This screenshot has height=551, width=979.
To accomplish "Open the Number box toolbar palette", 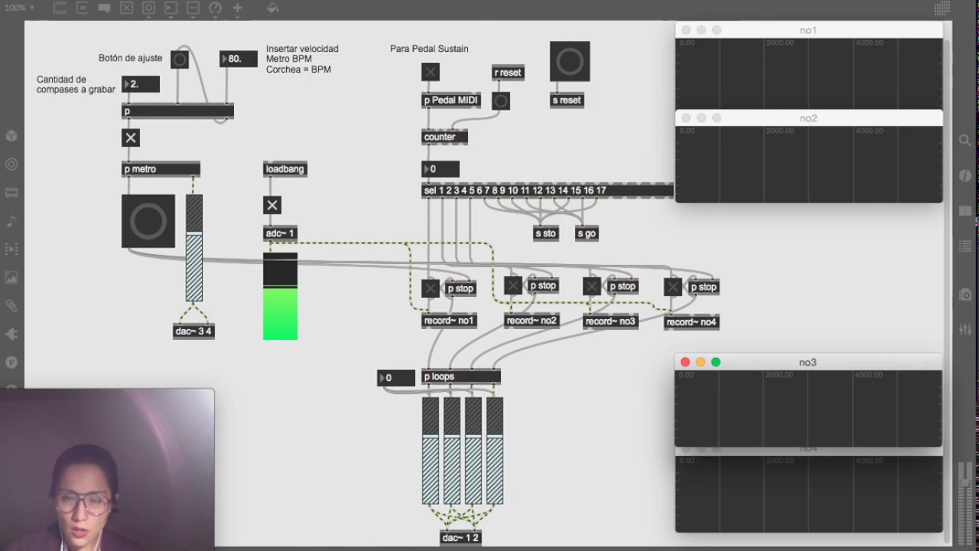I will pyautogui.click(x=171, y=8).
